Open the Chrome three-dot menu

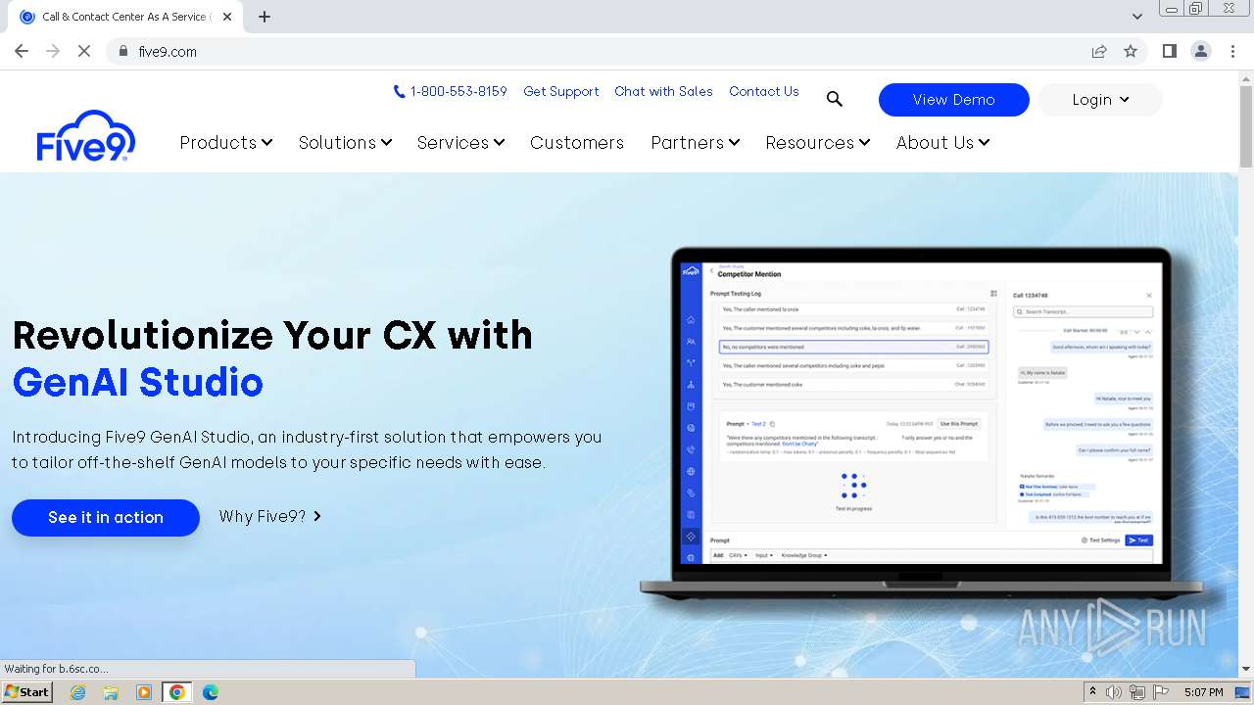point(1232,51)
